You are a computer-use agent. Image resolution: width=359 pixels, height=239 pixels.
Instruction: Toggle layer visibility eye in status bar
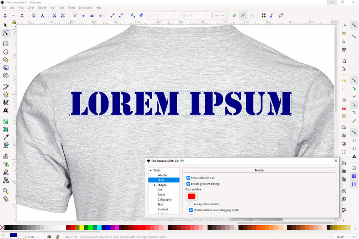click(x=49, y=237)
